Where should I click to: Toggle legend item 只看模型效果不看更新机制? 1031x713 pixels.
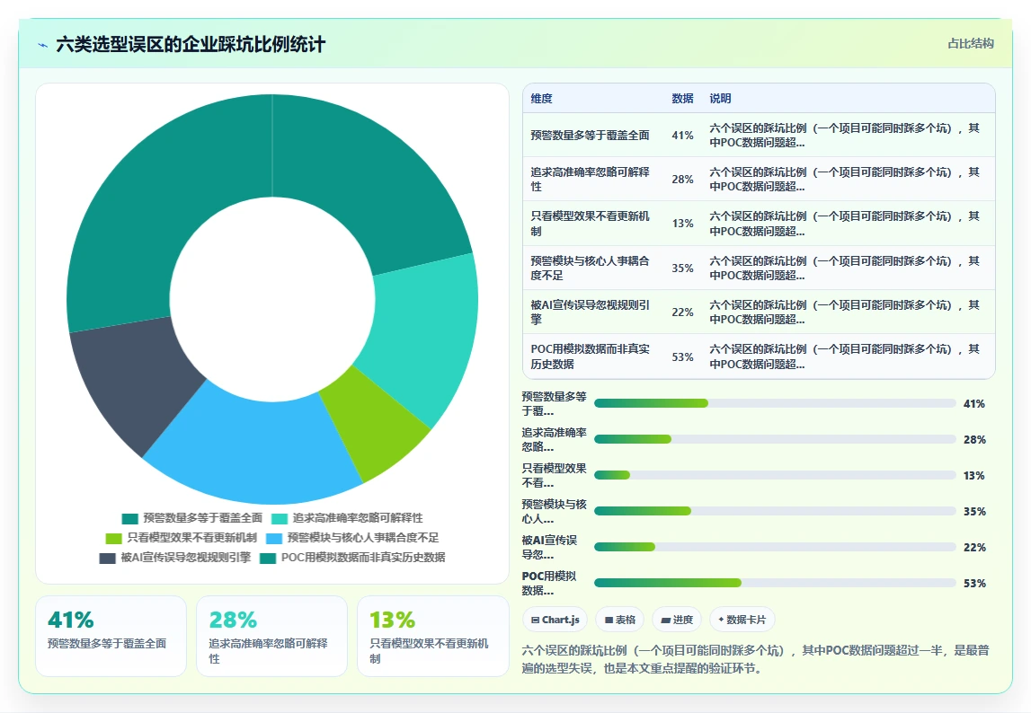pos(181,538)
